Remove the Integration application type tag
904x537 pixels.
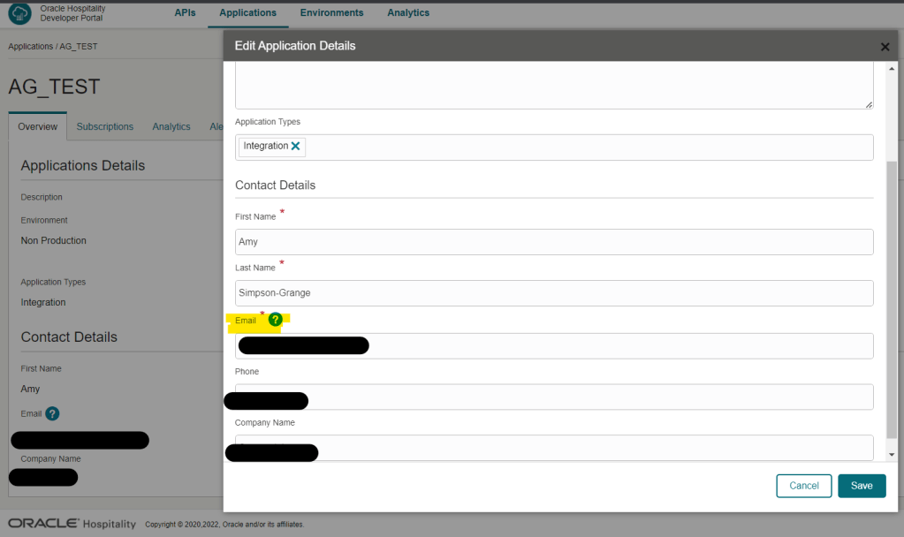tap(295, 147)
